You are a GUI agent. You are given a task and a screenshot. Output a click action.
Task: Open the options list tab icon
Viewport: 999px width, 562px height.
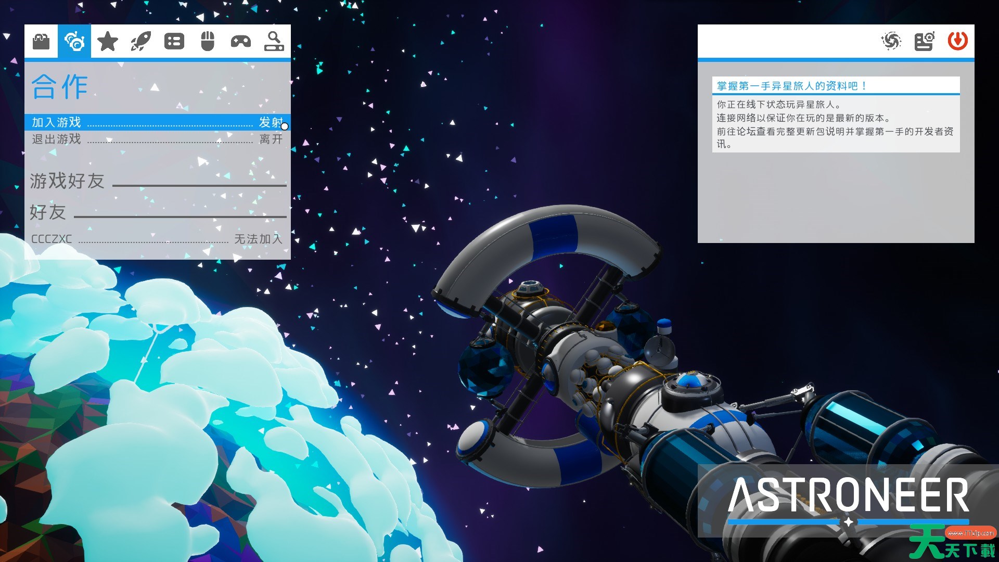point(174,41)
